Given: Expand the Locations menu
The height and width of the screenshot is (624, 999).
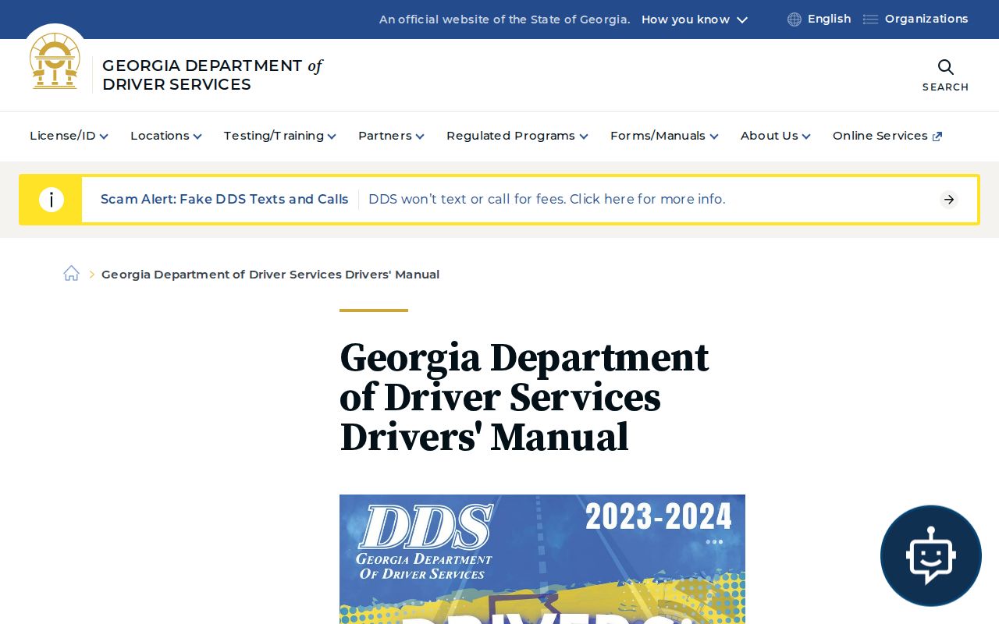Looking at the screenshot, I should (x=166, y=136).
